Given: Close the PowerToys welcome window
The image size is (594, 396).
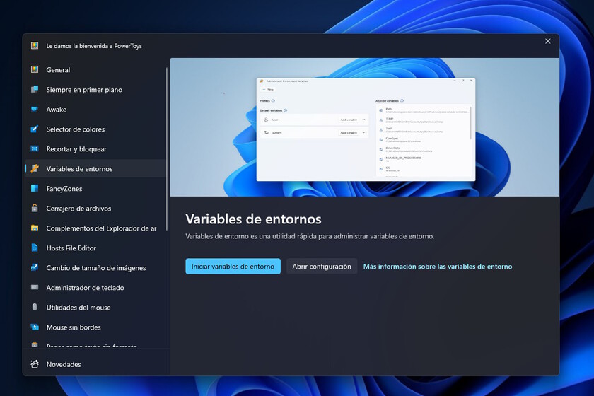Looking at the screenshot, I should (548, 41).
